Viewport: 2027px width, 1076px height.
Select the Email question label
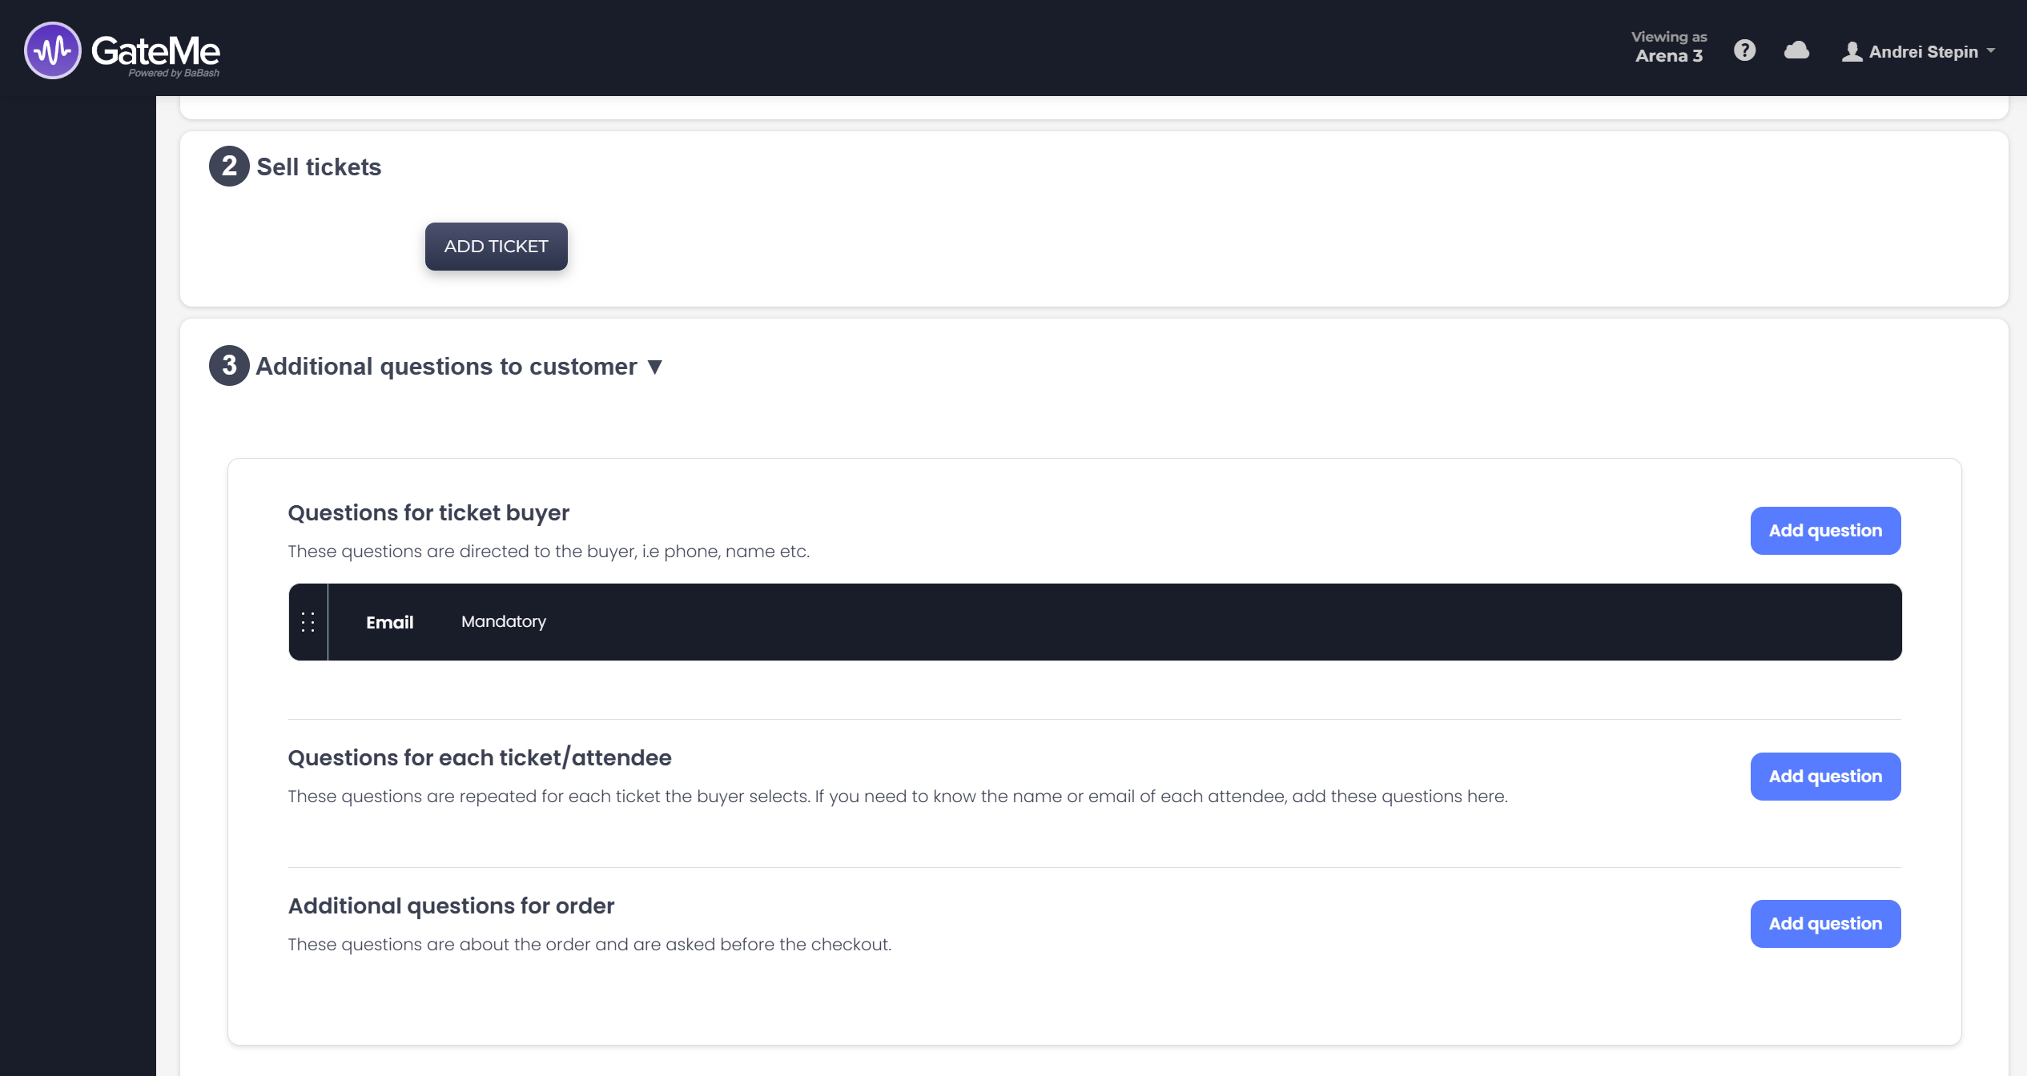tap(389, 623)
